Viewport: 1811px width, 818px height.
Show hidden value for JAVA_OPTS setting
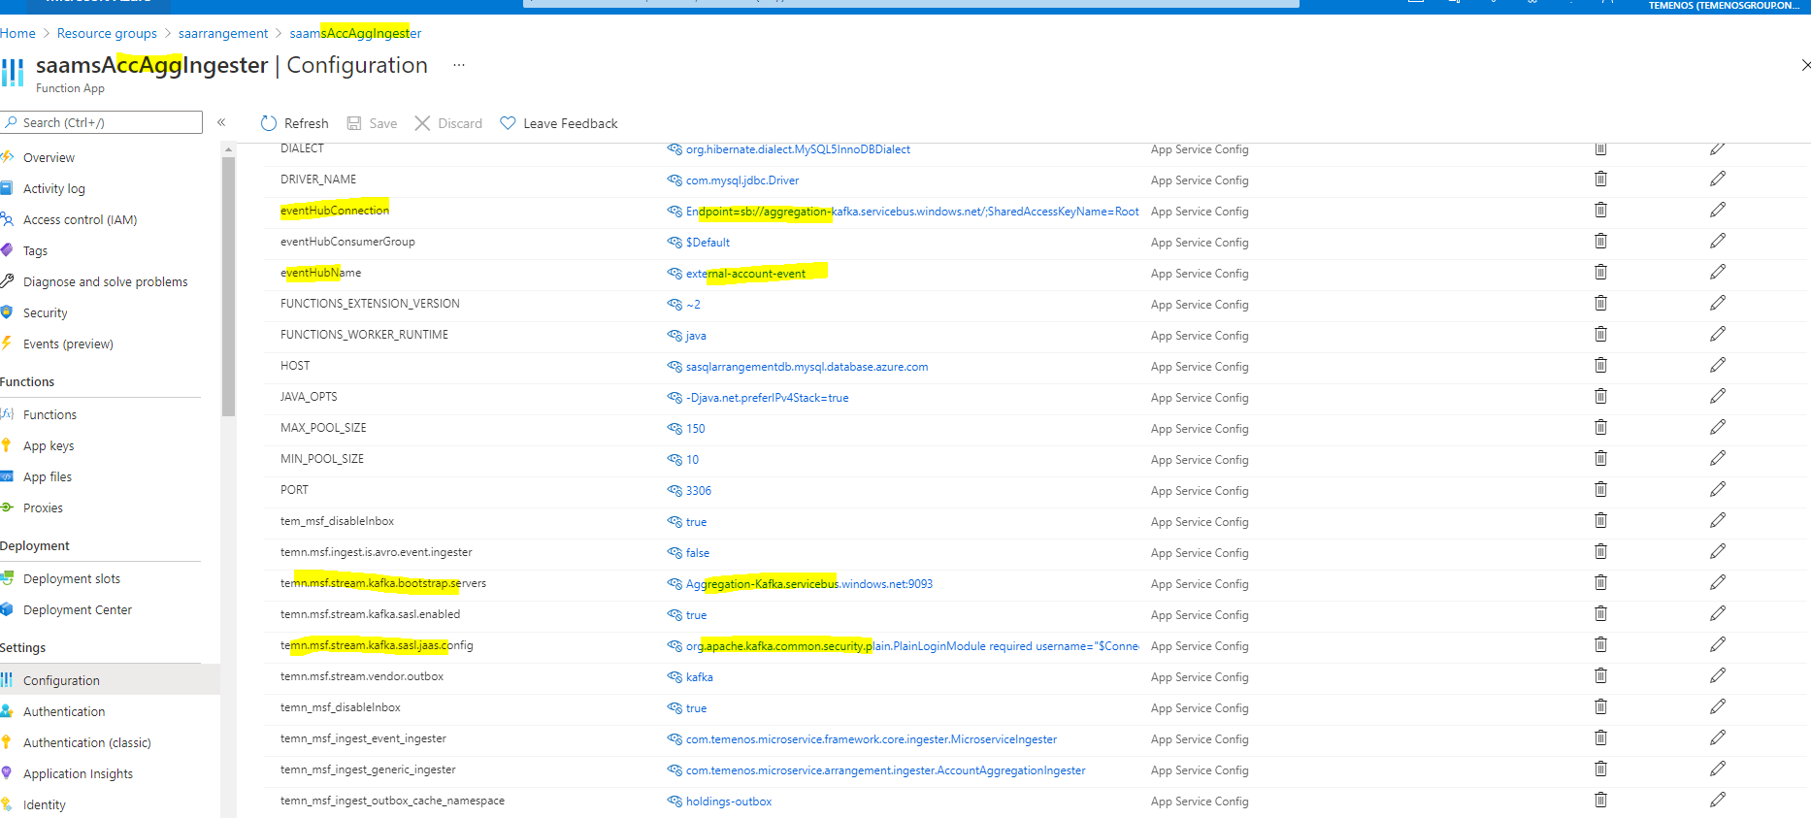(x=675, y=398)
